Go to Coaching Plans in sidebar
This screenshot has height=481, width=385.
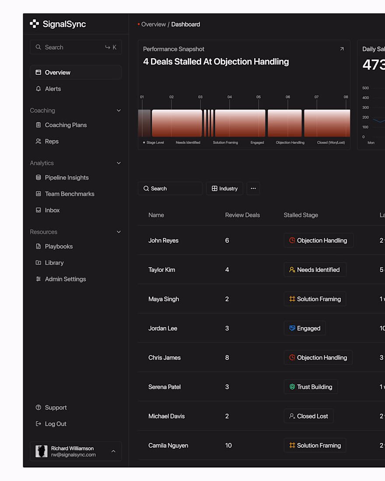[66, 125]
